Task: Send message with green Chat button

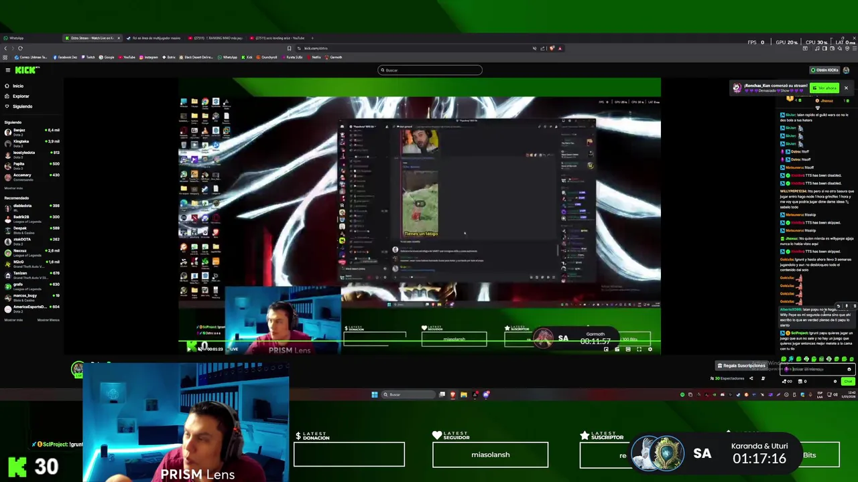Action: [848, 381]
